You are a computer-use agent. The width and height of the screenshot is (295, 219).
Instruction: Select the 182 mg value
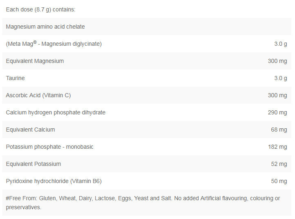click(x=277, y=147)
